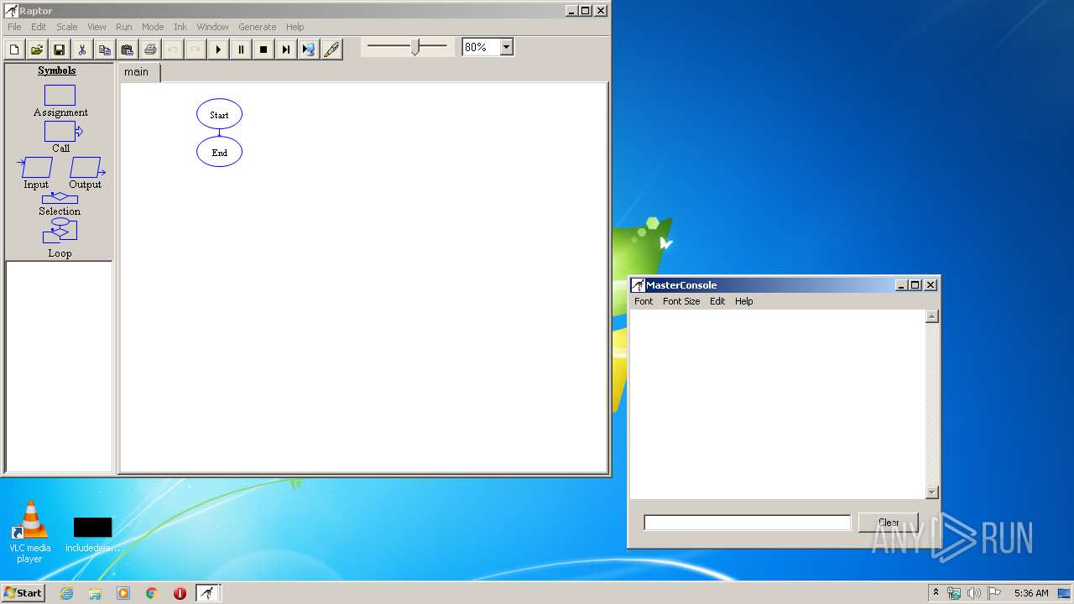
Task: Click MasterConsole scrollbar down arrow
Action: click(x=931, y=492)
